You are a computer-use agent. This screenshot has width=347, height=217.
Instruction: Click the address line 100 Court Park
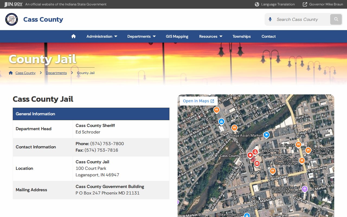91,168
